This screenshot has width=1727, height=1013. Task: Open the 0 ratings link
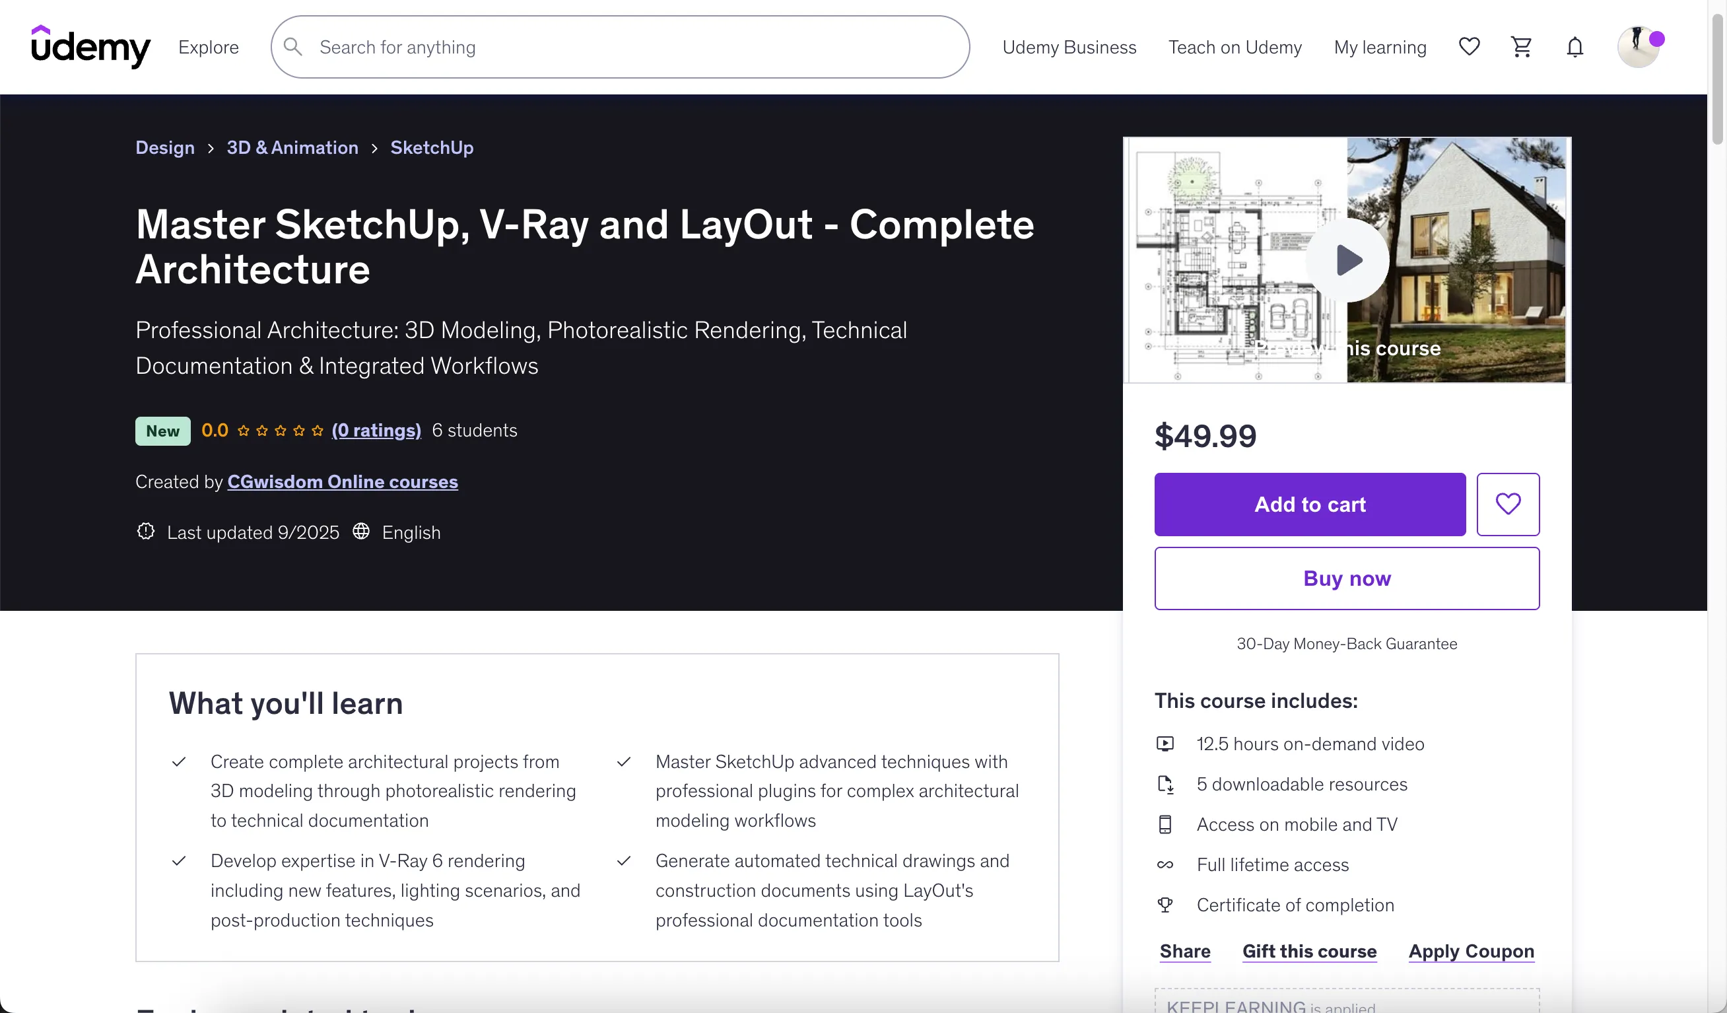[376, 430]
